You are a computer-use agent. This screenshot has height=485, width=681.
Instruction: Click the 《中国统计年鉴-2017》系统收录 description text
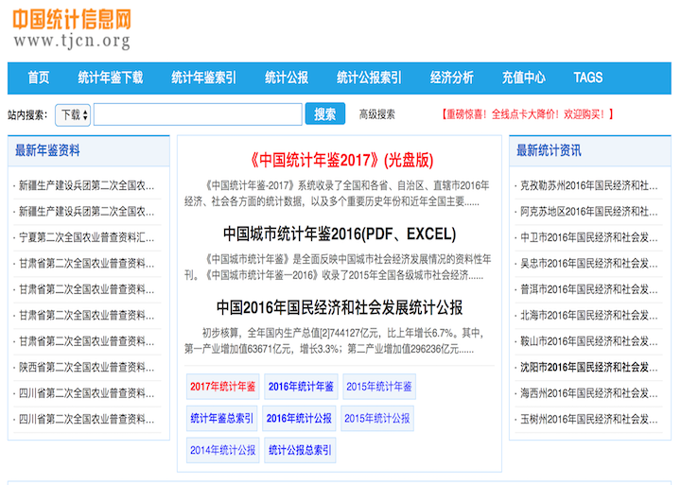point(337,194)
